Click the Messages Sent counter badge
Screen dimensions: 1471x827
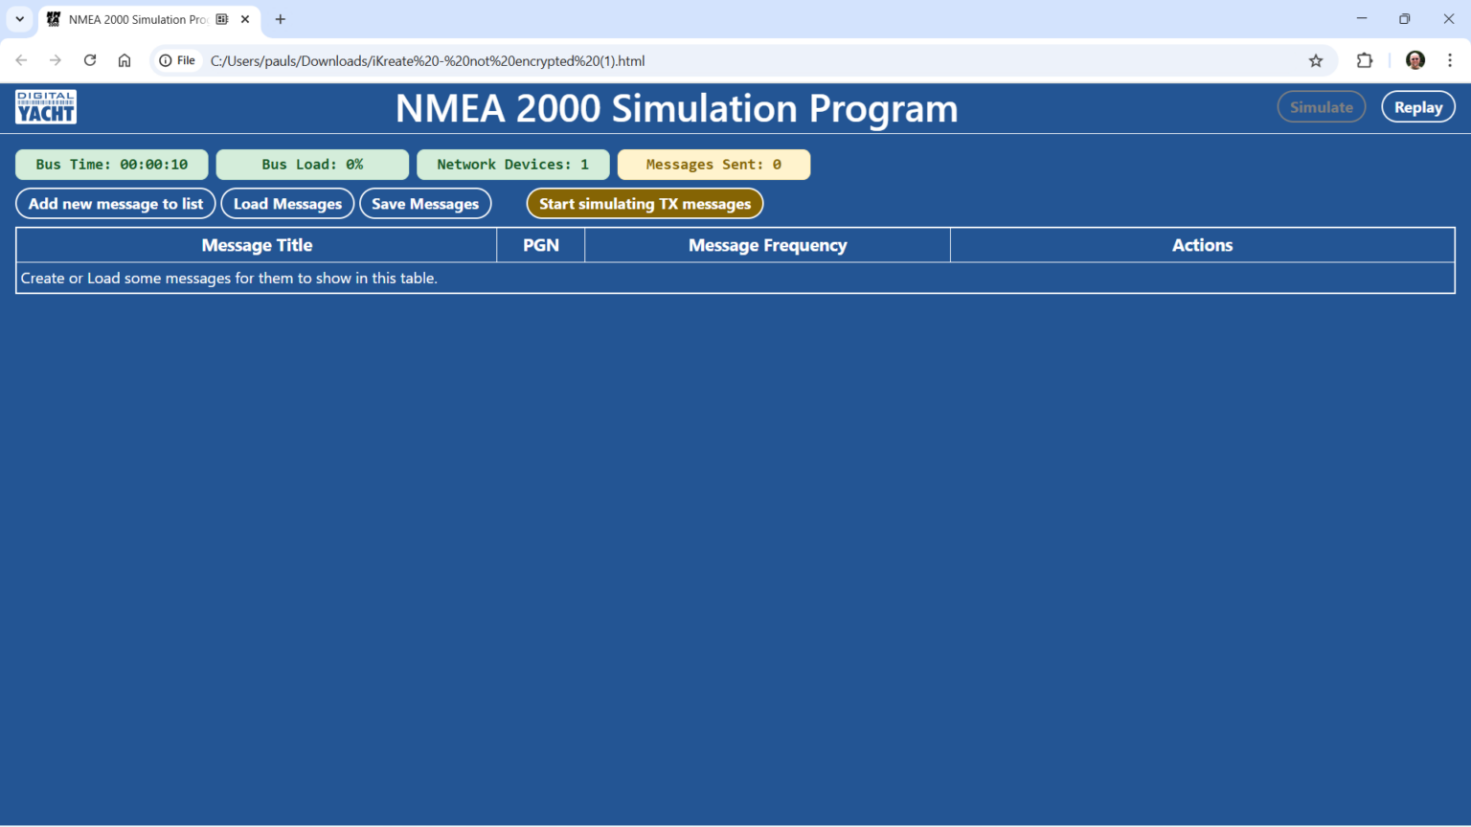[713, 164]
